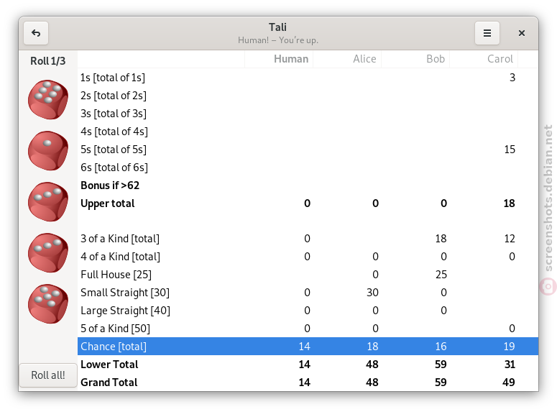This screenshot has height=412, width=557.
Task: Open the hamburger menu
Action: pos(487,33)
